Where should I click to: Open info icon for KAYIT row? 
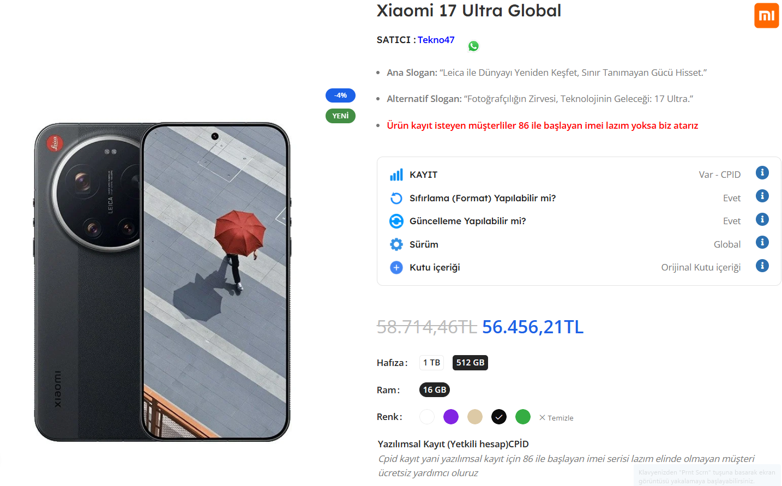[x=762, y=173]
